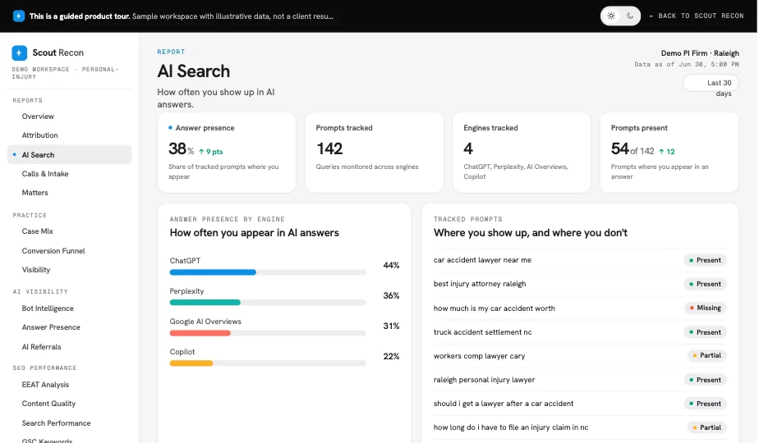Viewport: 759px width, 443px height.
Task: Select prompt 'truck accident settlement nc'
Action: 483,332
